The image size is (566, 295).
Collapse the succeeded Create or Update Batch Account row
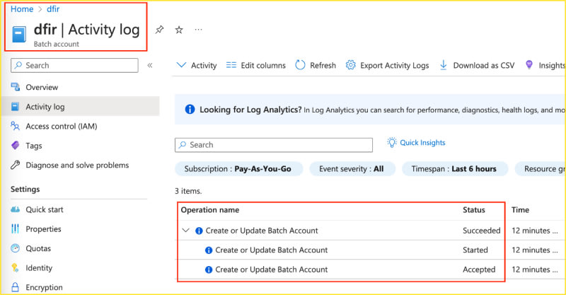coord(185,231)
